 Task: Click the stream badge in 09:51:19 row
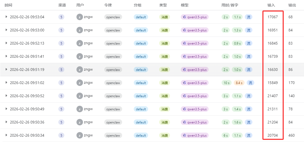(248, 70)
